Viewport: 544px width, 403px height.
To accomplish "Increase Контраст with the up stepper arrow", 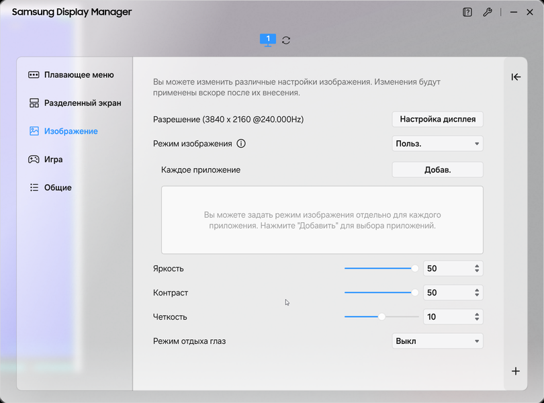I will (477, 290).
